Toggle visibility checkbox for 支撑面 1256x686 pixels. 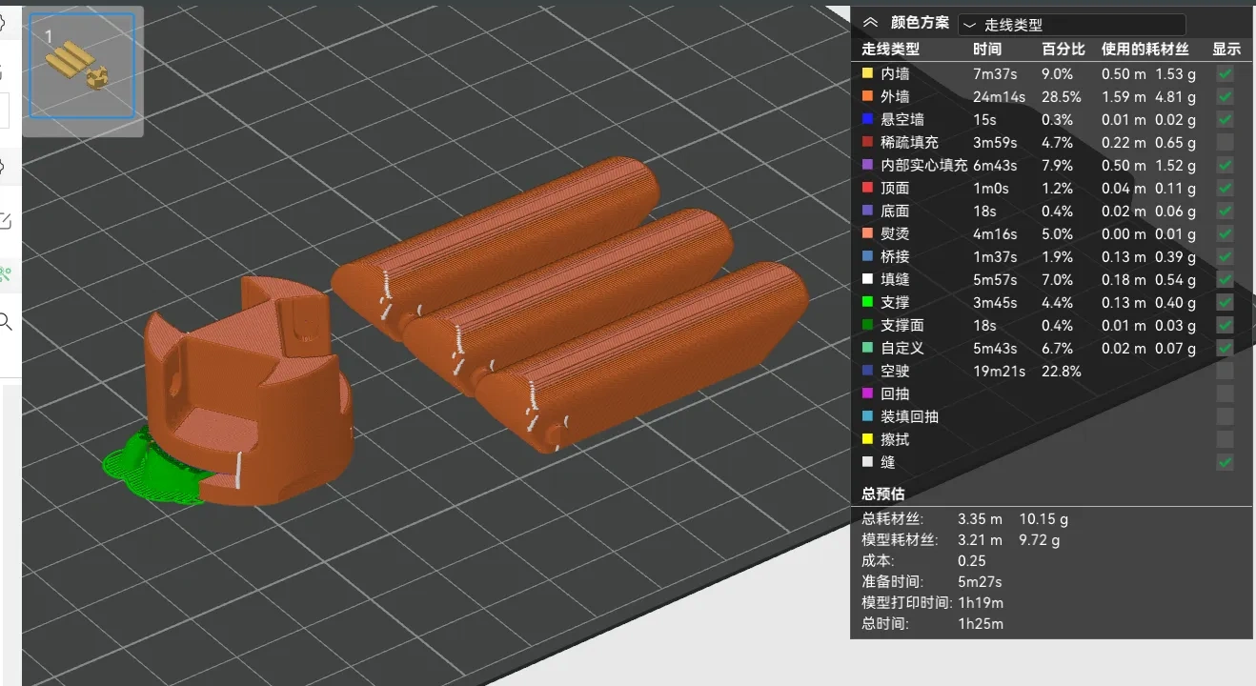point(1226,325)
